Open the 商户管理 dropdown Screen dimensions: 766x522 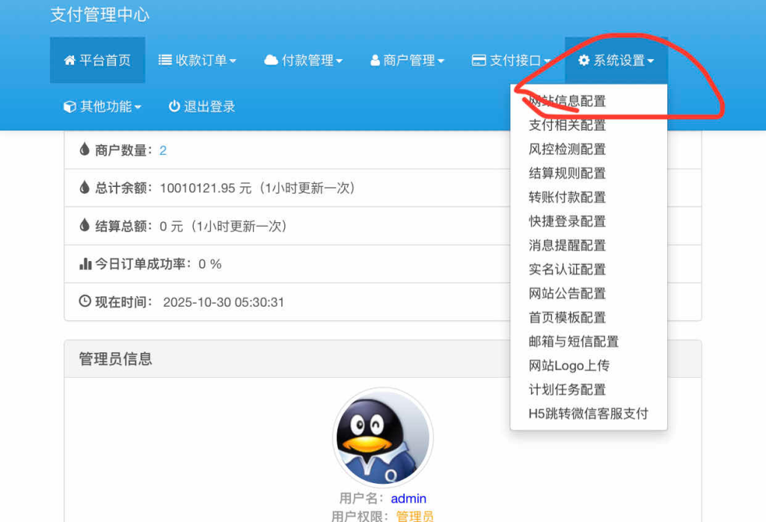tap(406, 61)
